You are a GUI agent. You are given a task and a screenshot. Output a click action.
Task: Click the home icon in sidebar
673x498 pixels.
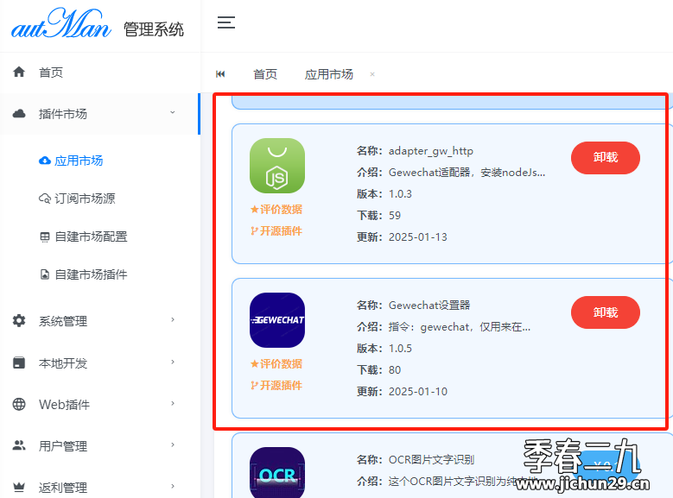pos(19,72)
